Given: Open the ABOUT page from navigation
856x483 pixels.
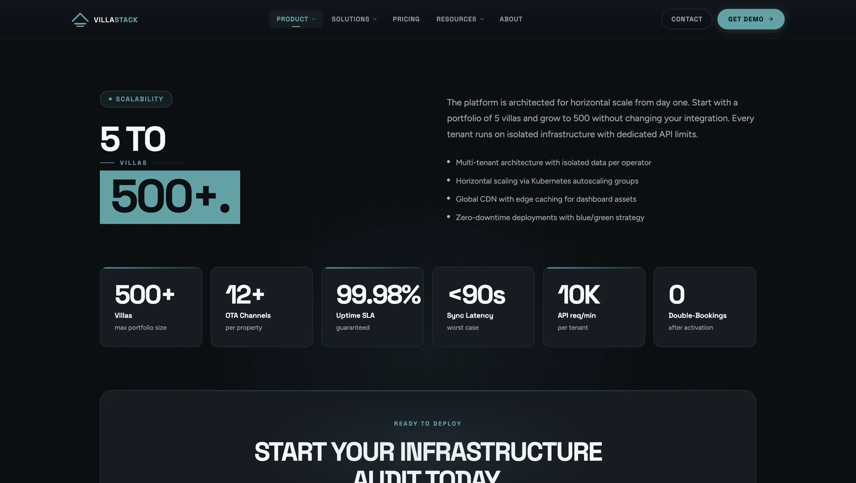Looking at the screenshot, I should [x=511, y=19].
